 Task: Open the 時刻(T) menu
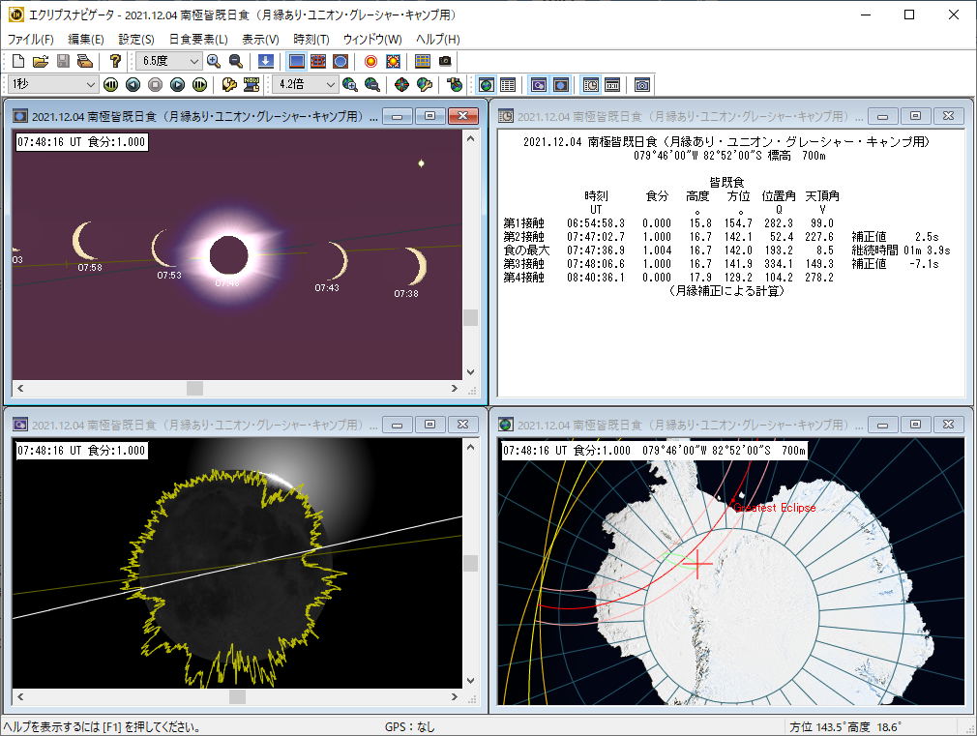(x=311, y=40)
